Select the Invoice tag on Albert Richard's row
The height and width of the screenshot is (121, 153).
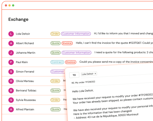click(67, 43)
